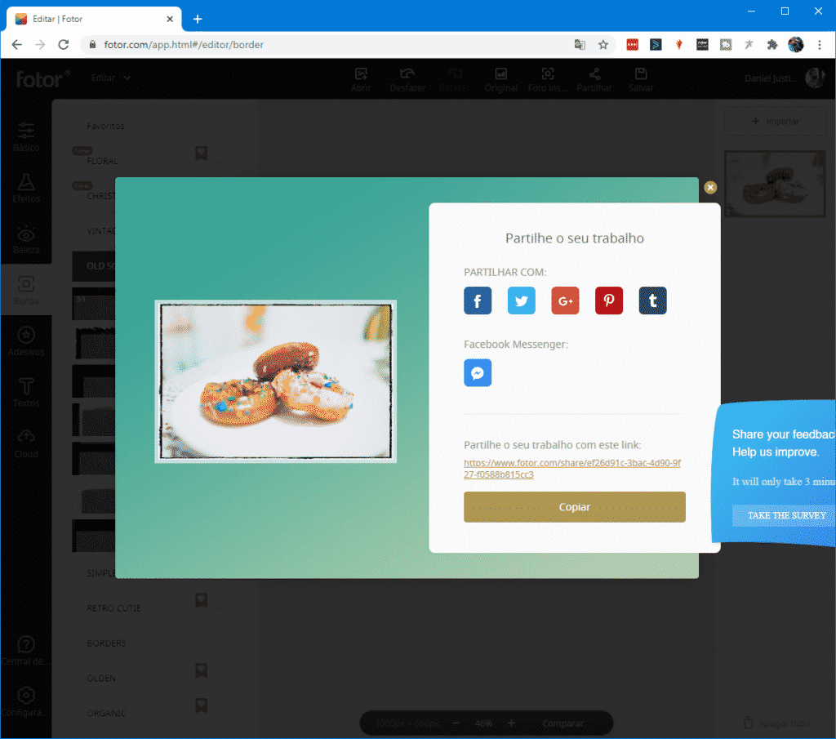Click the address bar URL field
The height and width of the screenshot is (739, 836).
[327, 45]
